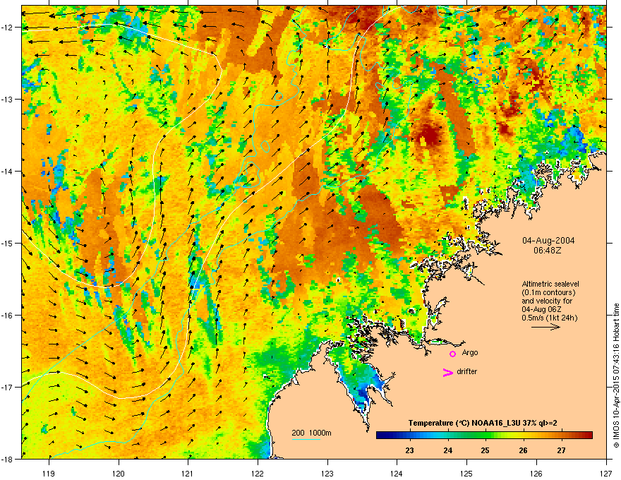This screenshot has width=621, height=480.
Task: Click the vertical IMOS timestamp credit text
Action: [x=616, y=375]
